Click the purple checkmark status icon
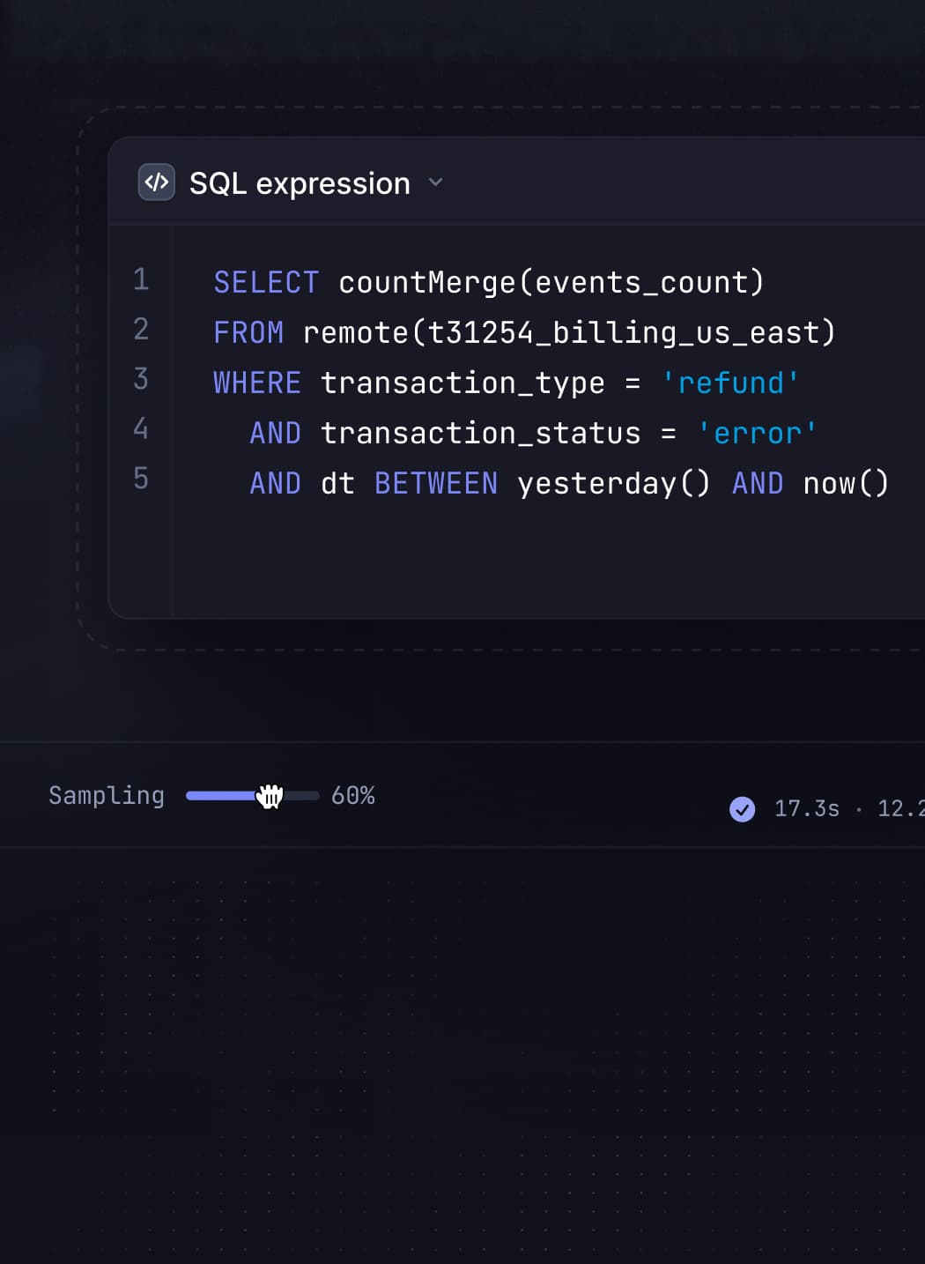This screenshot has height=1264, width=925. pos(743,808)
